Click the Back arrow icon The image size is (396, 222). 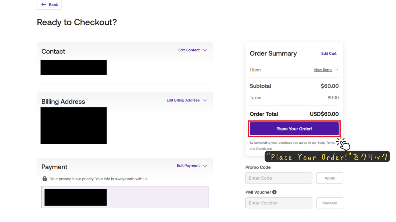(44, 5)
